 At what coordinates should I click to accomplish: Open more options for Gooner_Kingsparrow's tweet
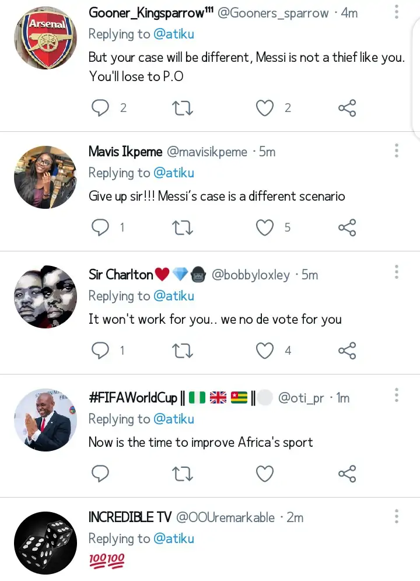click(396, 12)
